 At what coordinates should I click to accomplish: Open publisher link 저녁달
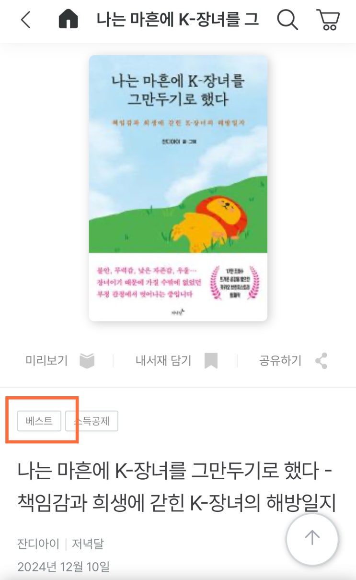pyautogui.click(x=88, y=544)
